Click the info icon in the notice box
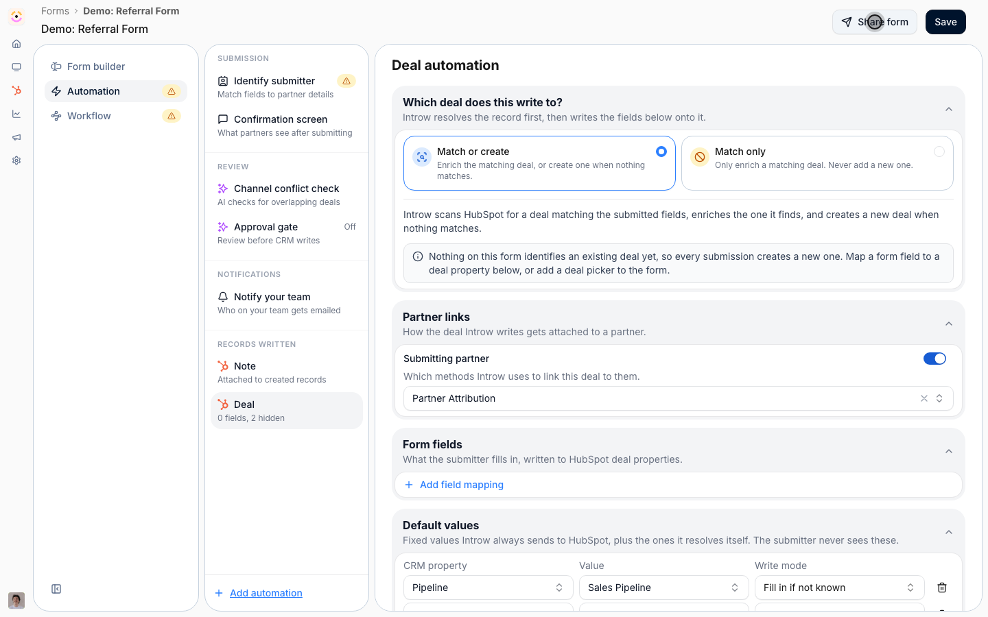988x617 pixels. tap(418, 256)
